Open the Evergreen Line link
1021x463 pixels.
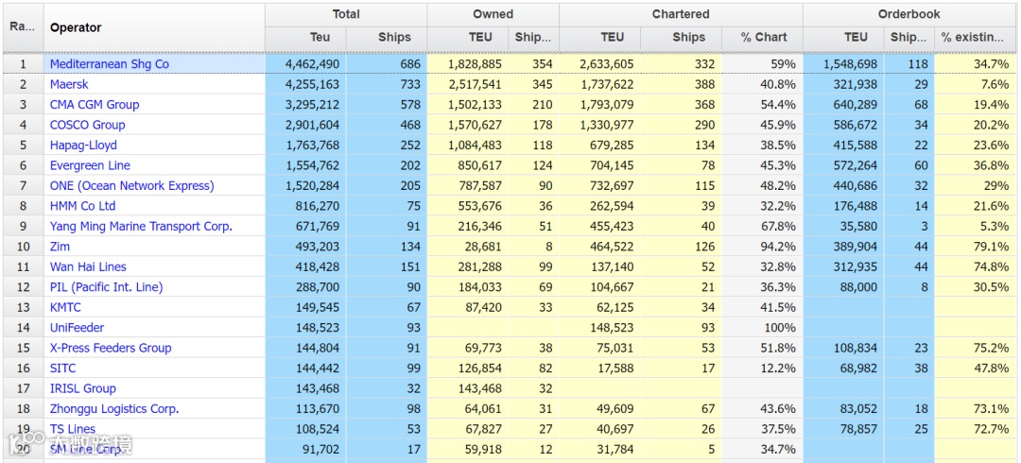pos(90,165)
